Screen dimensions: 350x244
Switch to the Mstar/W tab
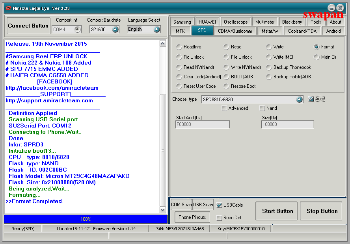tap(270, 31)
